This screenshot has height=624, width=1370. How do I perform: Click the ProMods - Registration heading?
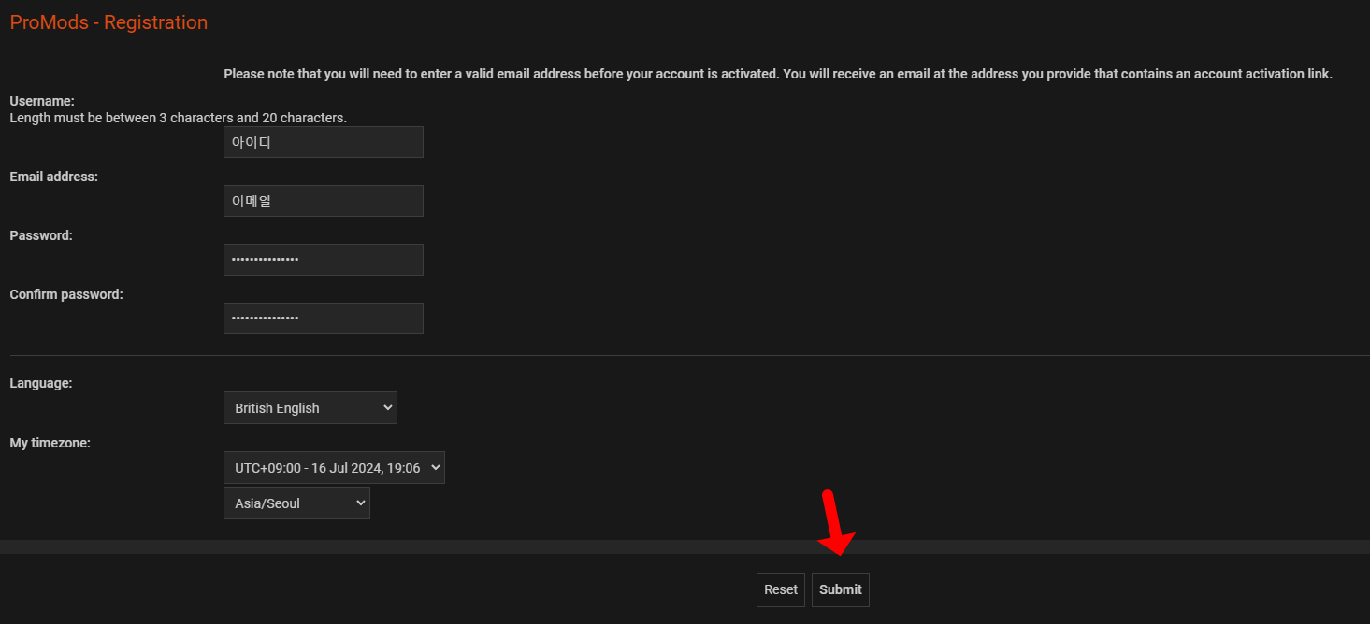[108, 22]
